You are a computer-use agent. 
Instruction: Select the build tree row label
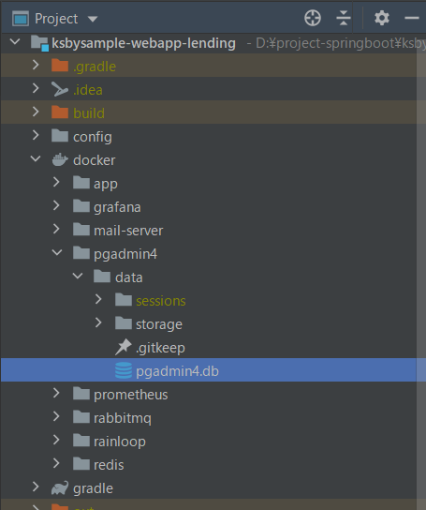[x=89, y=113]
